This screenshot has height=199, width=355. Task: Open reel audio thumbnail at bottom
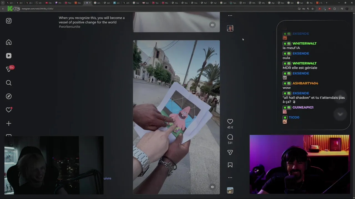(230, 190)
